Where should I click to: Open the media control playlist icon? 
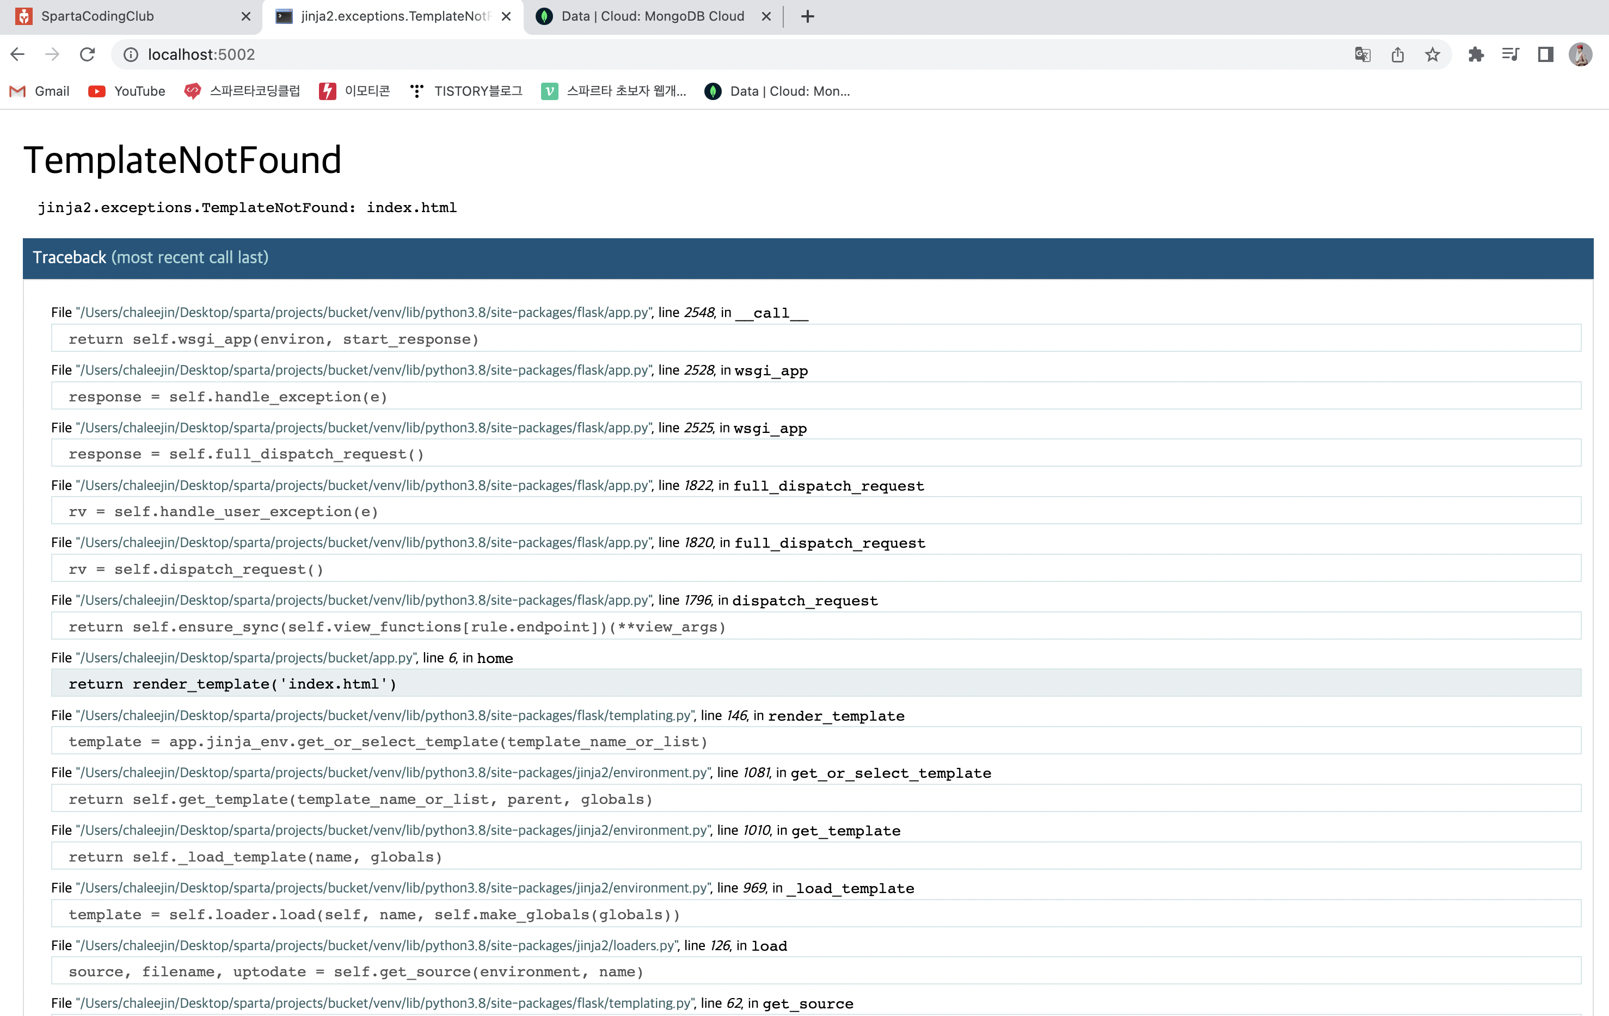coord(1511,54)
